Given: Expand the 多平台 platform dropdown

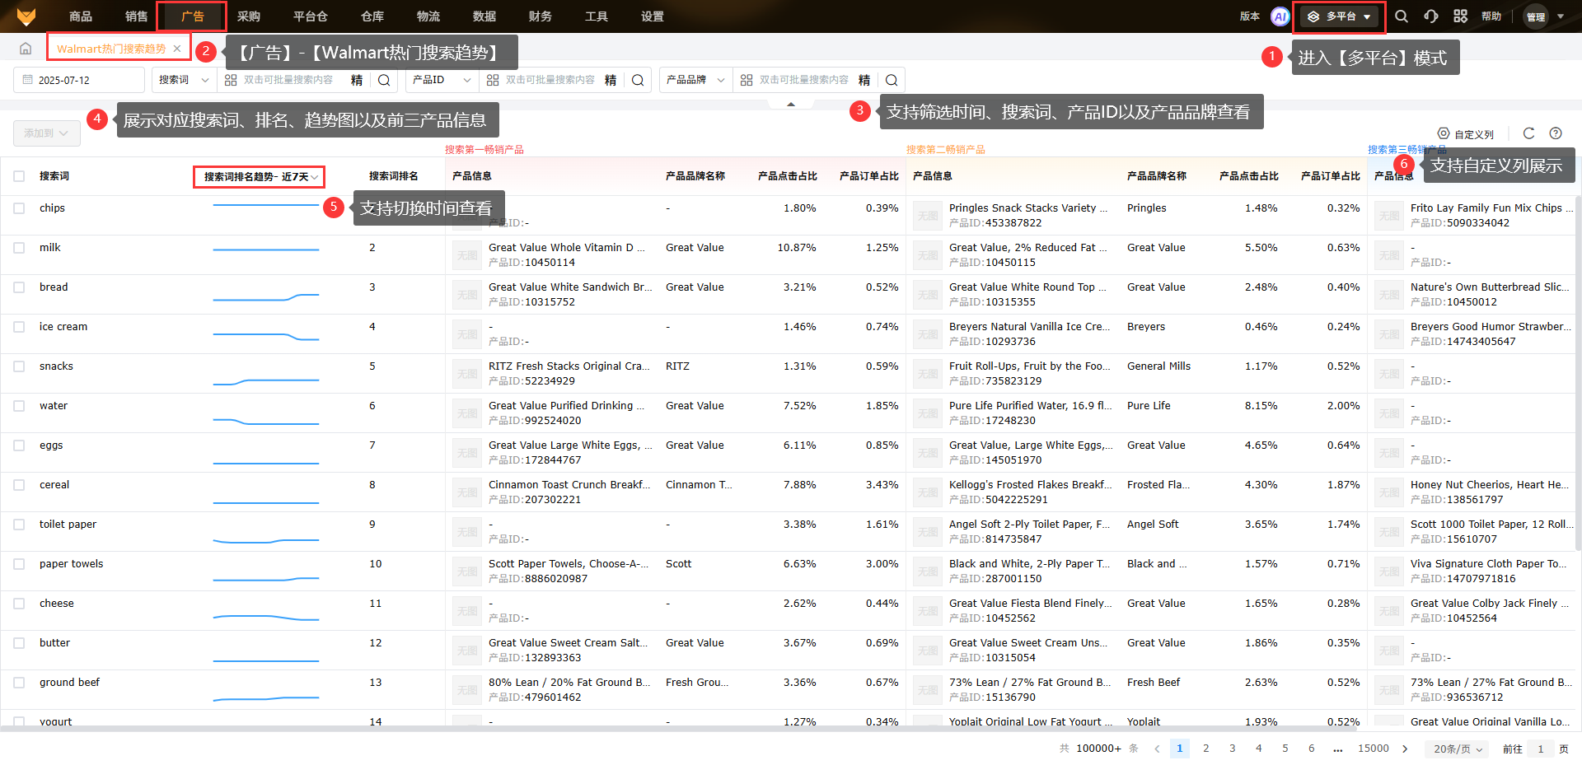Looking at the screenshot, I should tap(1340, 16).
